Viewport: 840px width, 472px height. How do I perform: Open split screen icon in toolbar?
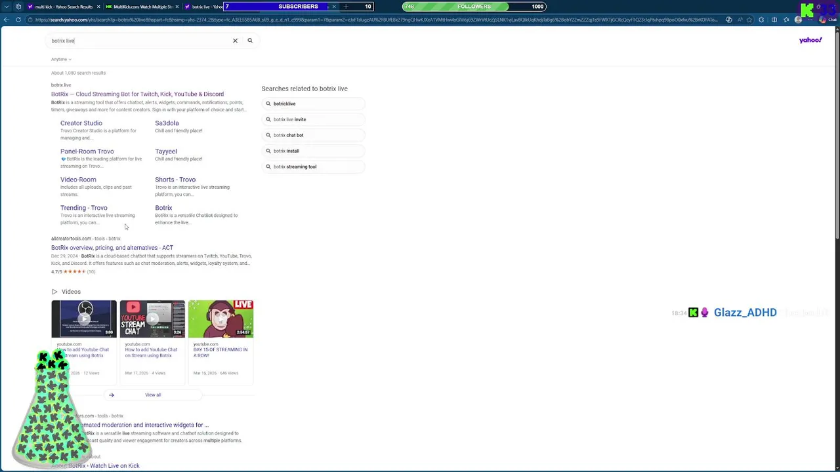[774, 20]
